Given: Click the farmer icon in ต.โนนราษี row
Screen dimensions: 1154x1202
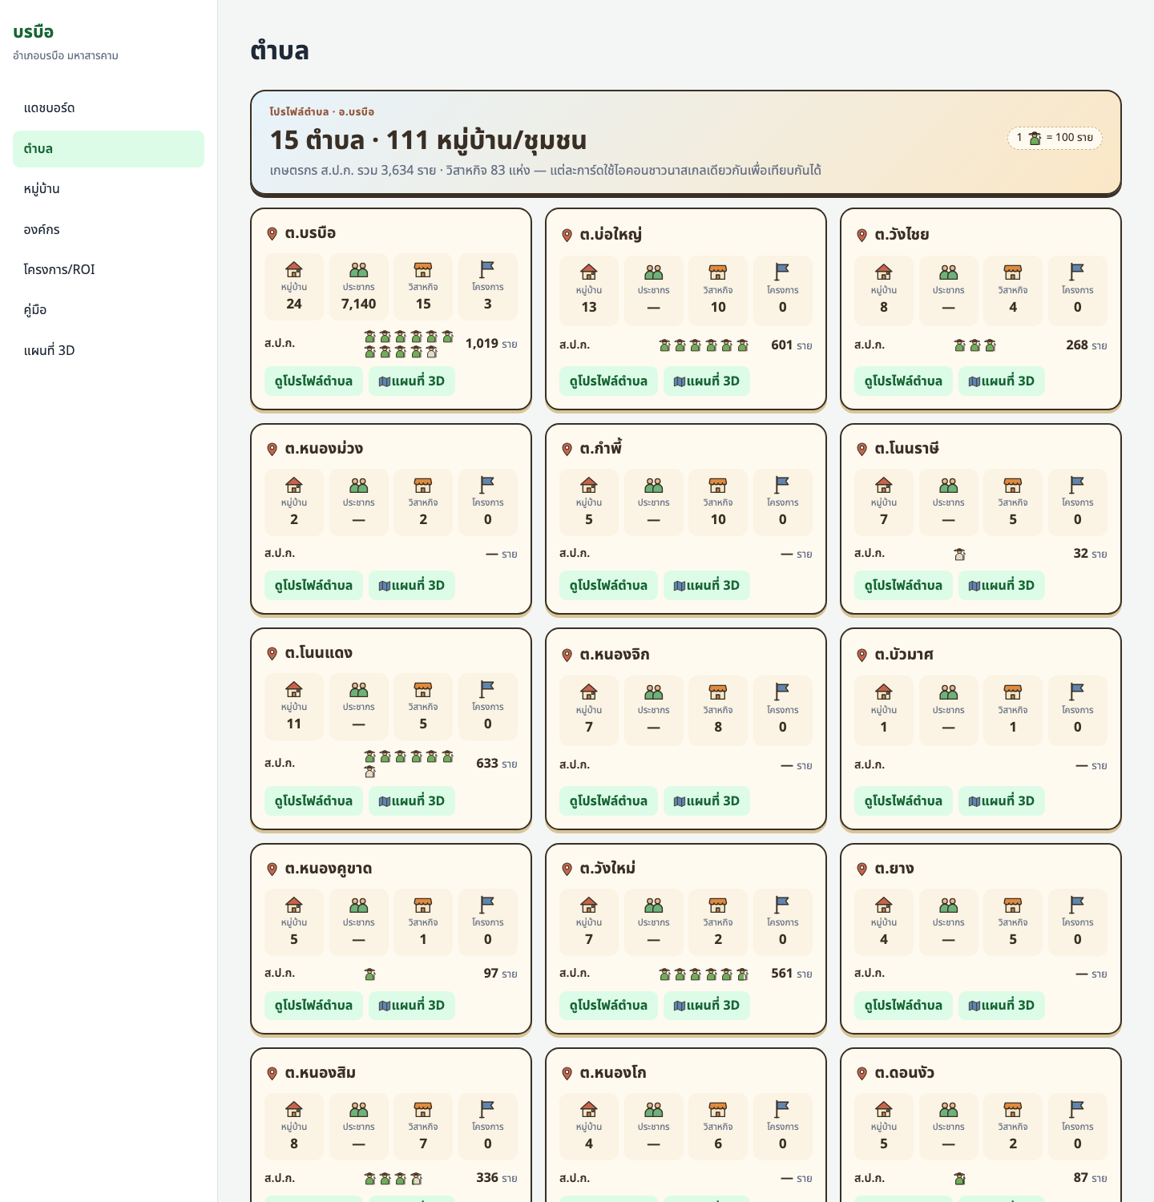Looking at the screenshot, I should (959, 555).
